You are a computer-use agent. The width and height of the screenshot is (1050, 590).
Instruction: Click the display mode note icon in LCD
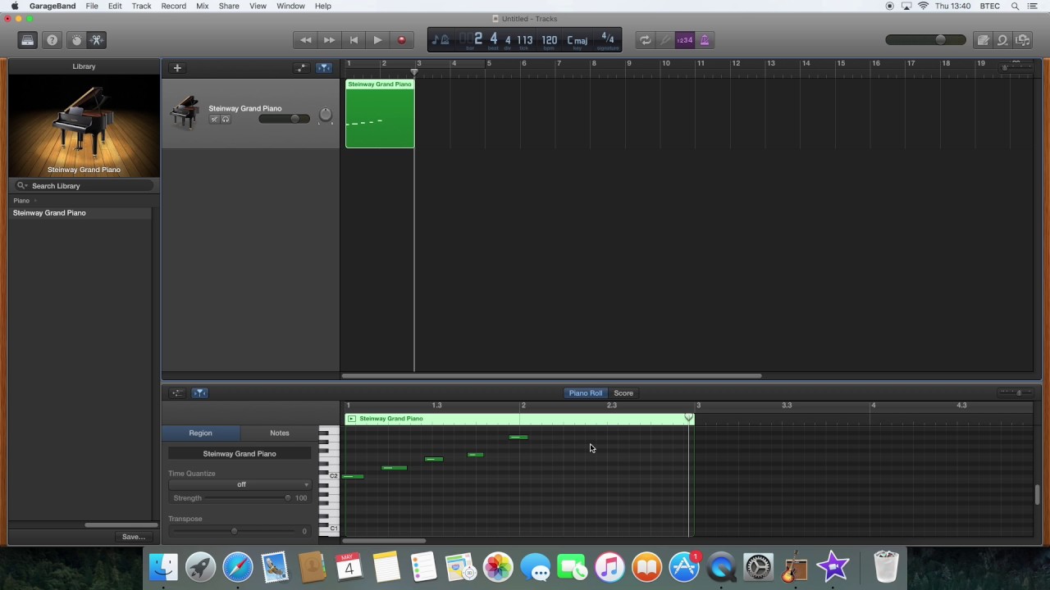pos(441,40)
